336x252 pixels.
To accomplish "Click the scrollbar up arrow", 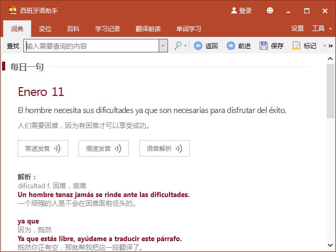I will click(330, 59).
